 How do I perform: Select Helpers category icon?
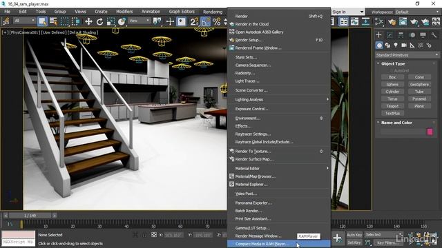click(x=412, y=45)
